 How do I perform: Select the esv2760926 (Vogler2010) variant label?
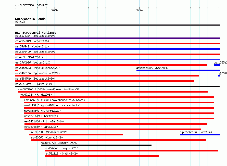click(33, 62)
